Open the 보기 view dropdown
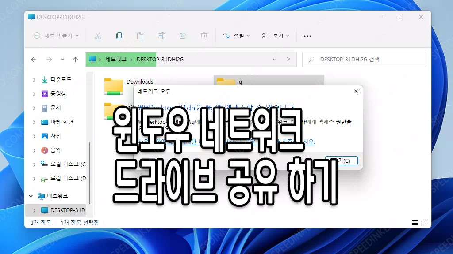The image size is (453, 254). 275,36
